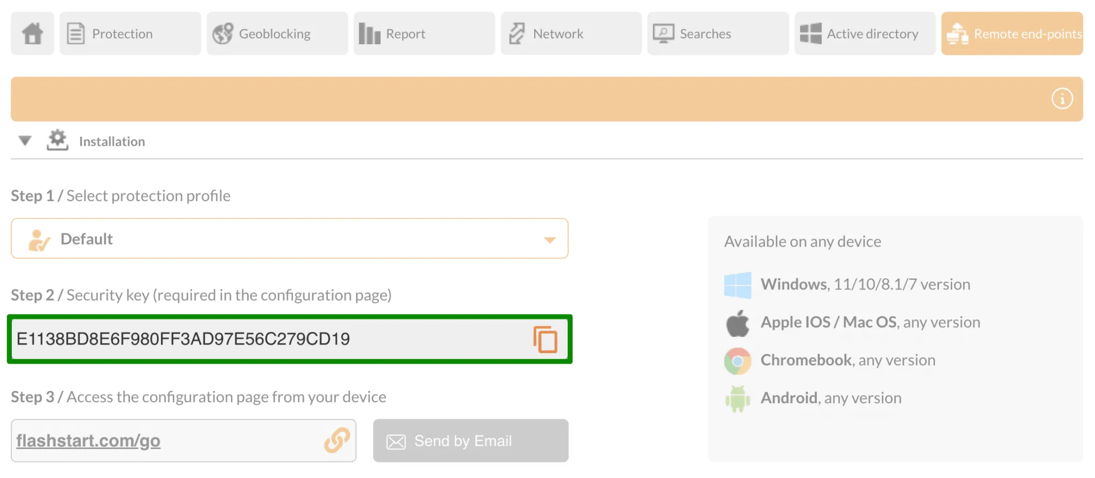Click 'Apple IOS / Mac OS, any version' text
The image size is (1095, 478).
coord(870,323)
